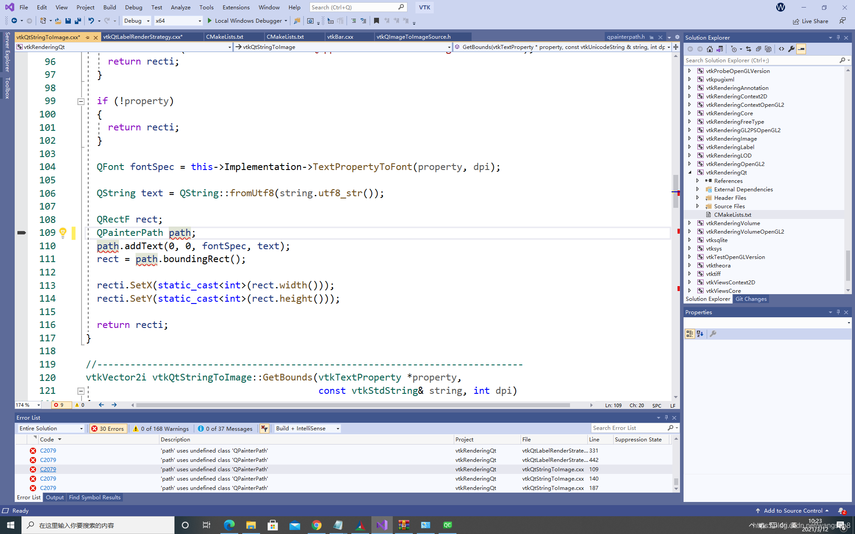Open the Build menu
Viewport: 855px width, 534px height.
tap(110, 7)
